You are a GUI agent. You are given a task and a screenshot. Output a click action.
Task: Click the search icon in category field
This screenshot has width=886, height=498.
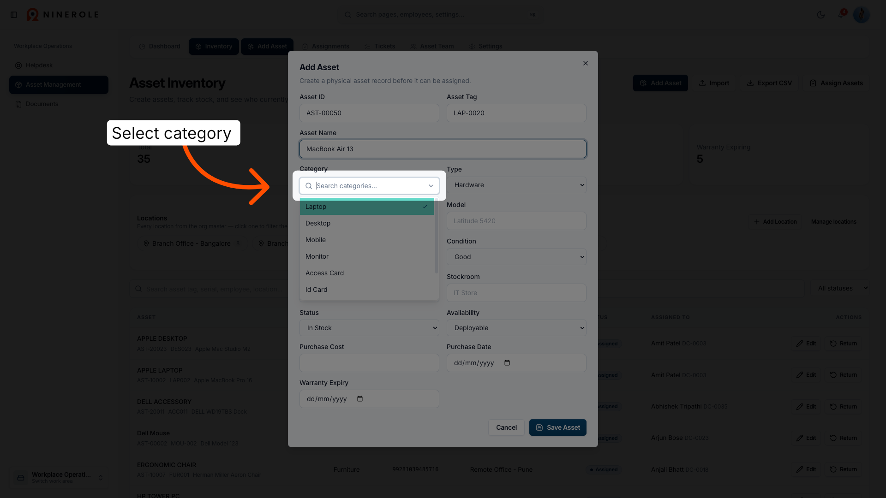point(309,186)
